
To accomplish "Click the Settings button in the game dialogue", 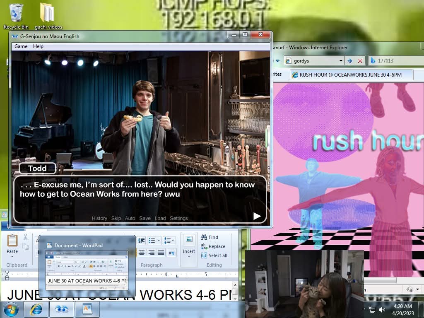I will click(x=179, y=218).
